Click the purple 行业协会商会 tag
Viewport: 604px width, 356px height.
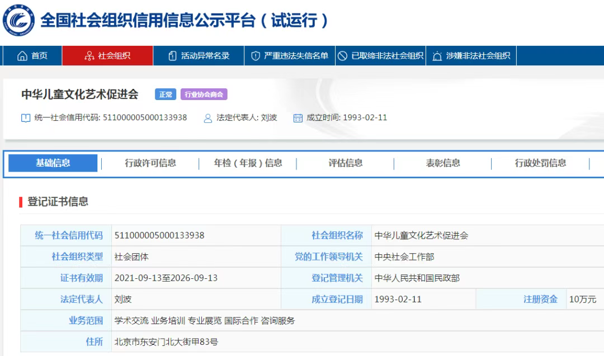pos(204,94)
